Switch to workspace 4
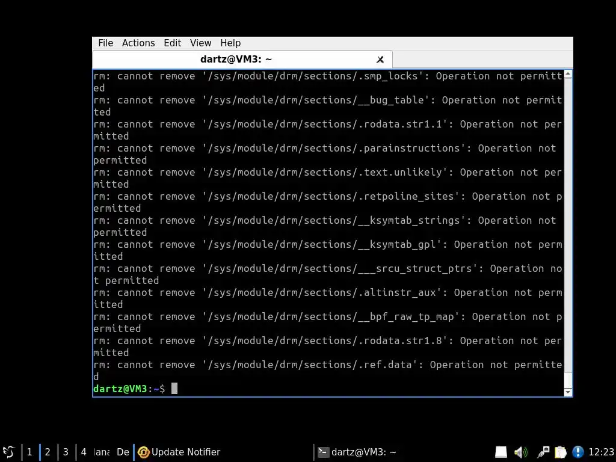 pyautogui.click(x=84, y=452)
